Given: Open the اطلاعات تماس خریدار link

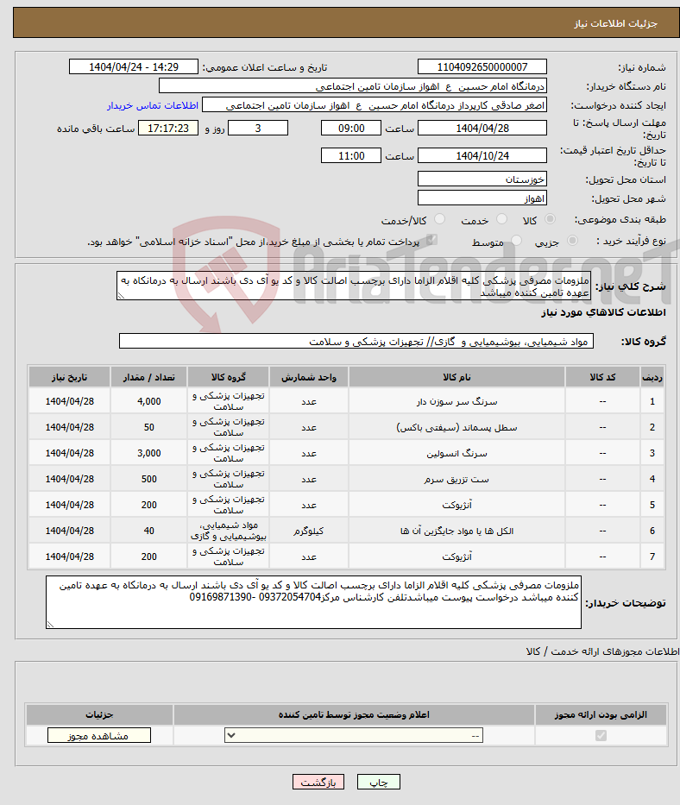Looking at the screenshot, I should pos(153,105).
